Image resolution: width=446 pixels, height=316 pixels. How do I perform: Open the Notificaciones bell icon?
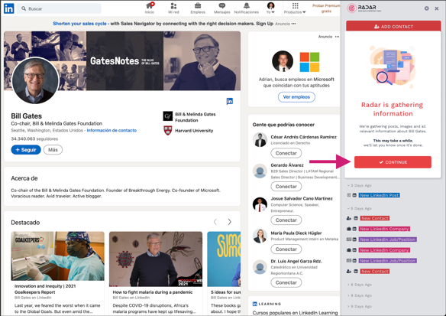[x=247, y=8]
